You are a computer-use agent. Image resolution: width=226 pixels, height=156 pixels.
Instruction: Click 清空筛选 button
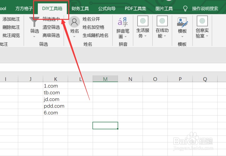click(51, 27)
